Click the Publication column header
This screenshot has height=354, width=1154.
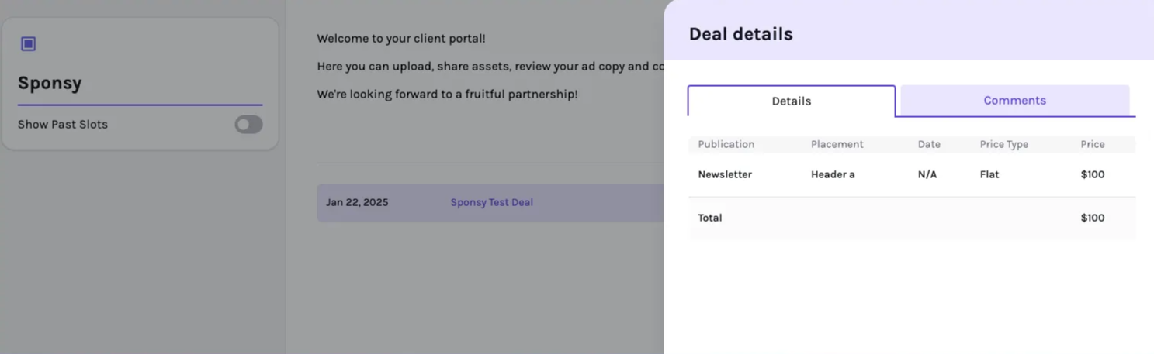(726, 144)
